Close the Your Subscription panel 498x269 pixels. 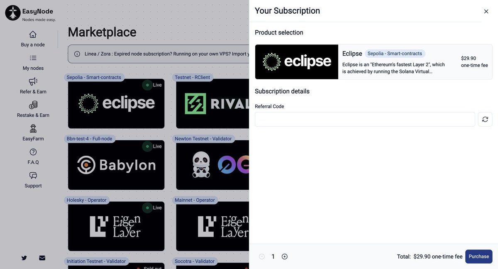click(x=486, y=11)
